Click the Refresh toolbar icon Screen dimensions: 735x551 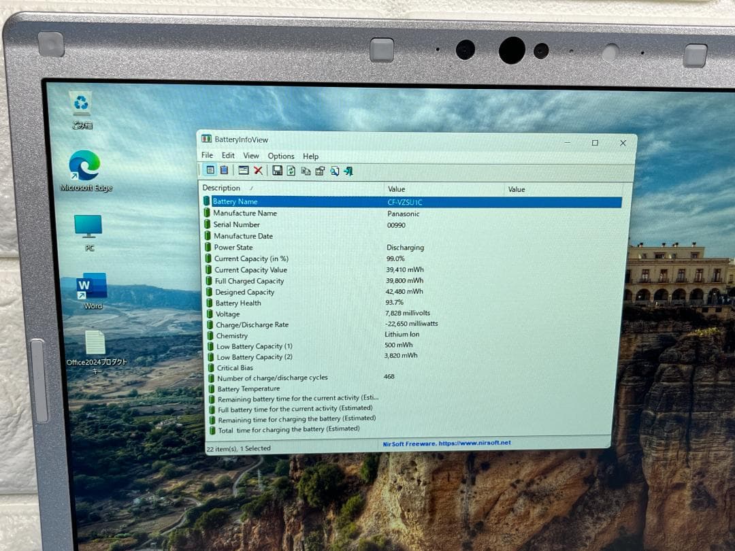pos(291,171)
